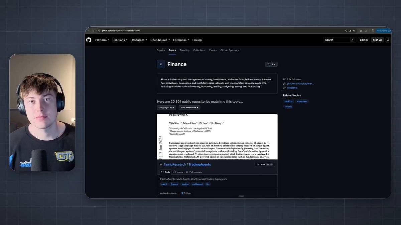Expand the Resources menu
The height and width of the screenshot is (225, 401).
click(139, 40)
